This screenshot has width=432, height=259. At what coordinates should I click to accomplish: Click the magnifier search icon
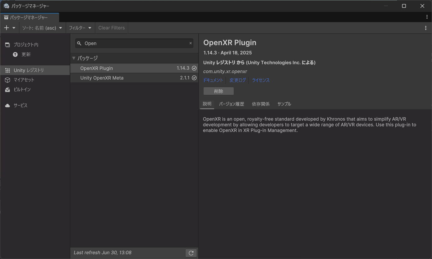(x=79, y=43)
